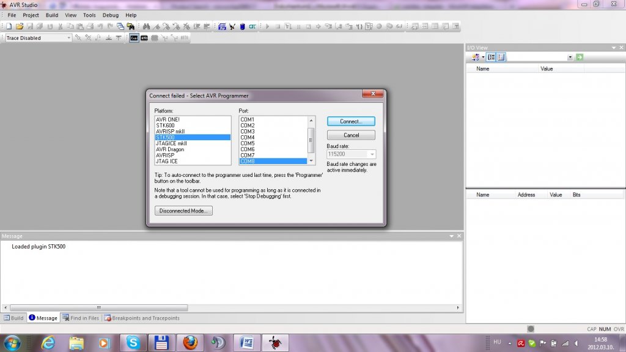Click the Display Programmer Dialog chip icon

[222, 26]
